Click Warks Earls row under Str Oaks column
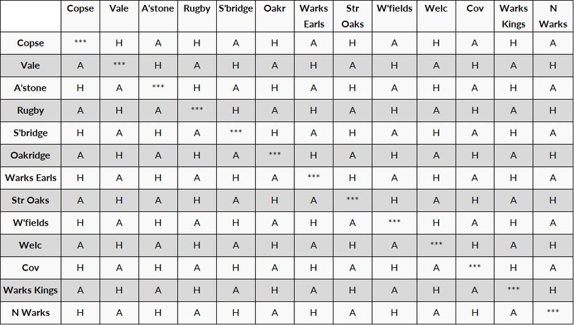Viewport: 574px width, 325px height. [x=352, y=178]
